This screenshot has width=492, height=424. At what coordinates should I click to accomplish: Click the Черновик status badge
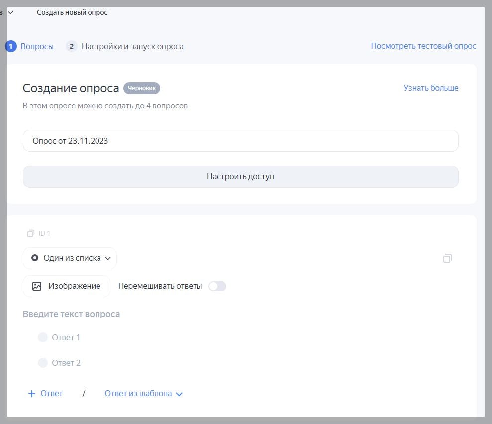142,88
